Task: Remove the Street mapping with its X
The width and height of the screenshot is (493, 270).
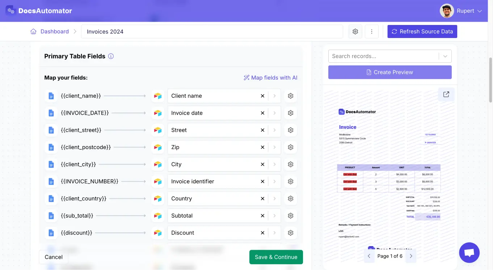Action: coord(262,130)
